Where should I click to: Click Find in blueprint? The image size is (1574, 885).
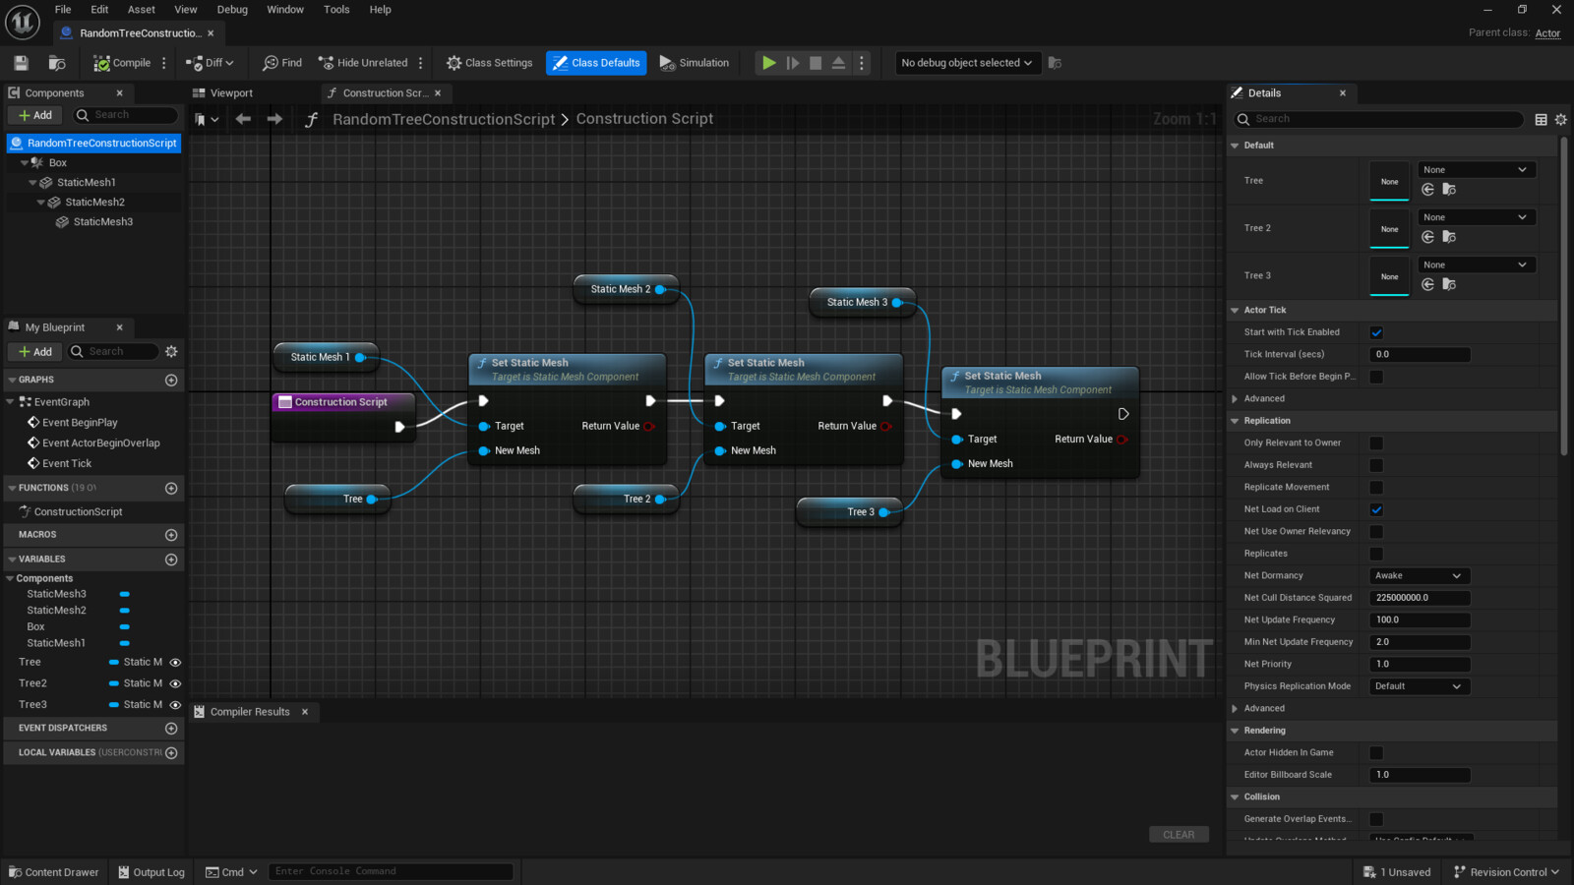point(282,63)
